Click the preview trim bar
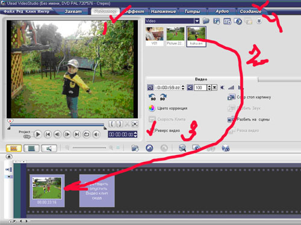The width and height of the screenshot is (301, 225). tap(57, 125)
